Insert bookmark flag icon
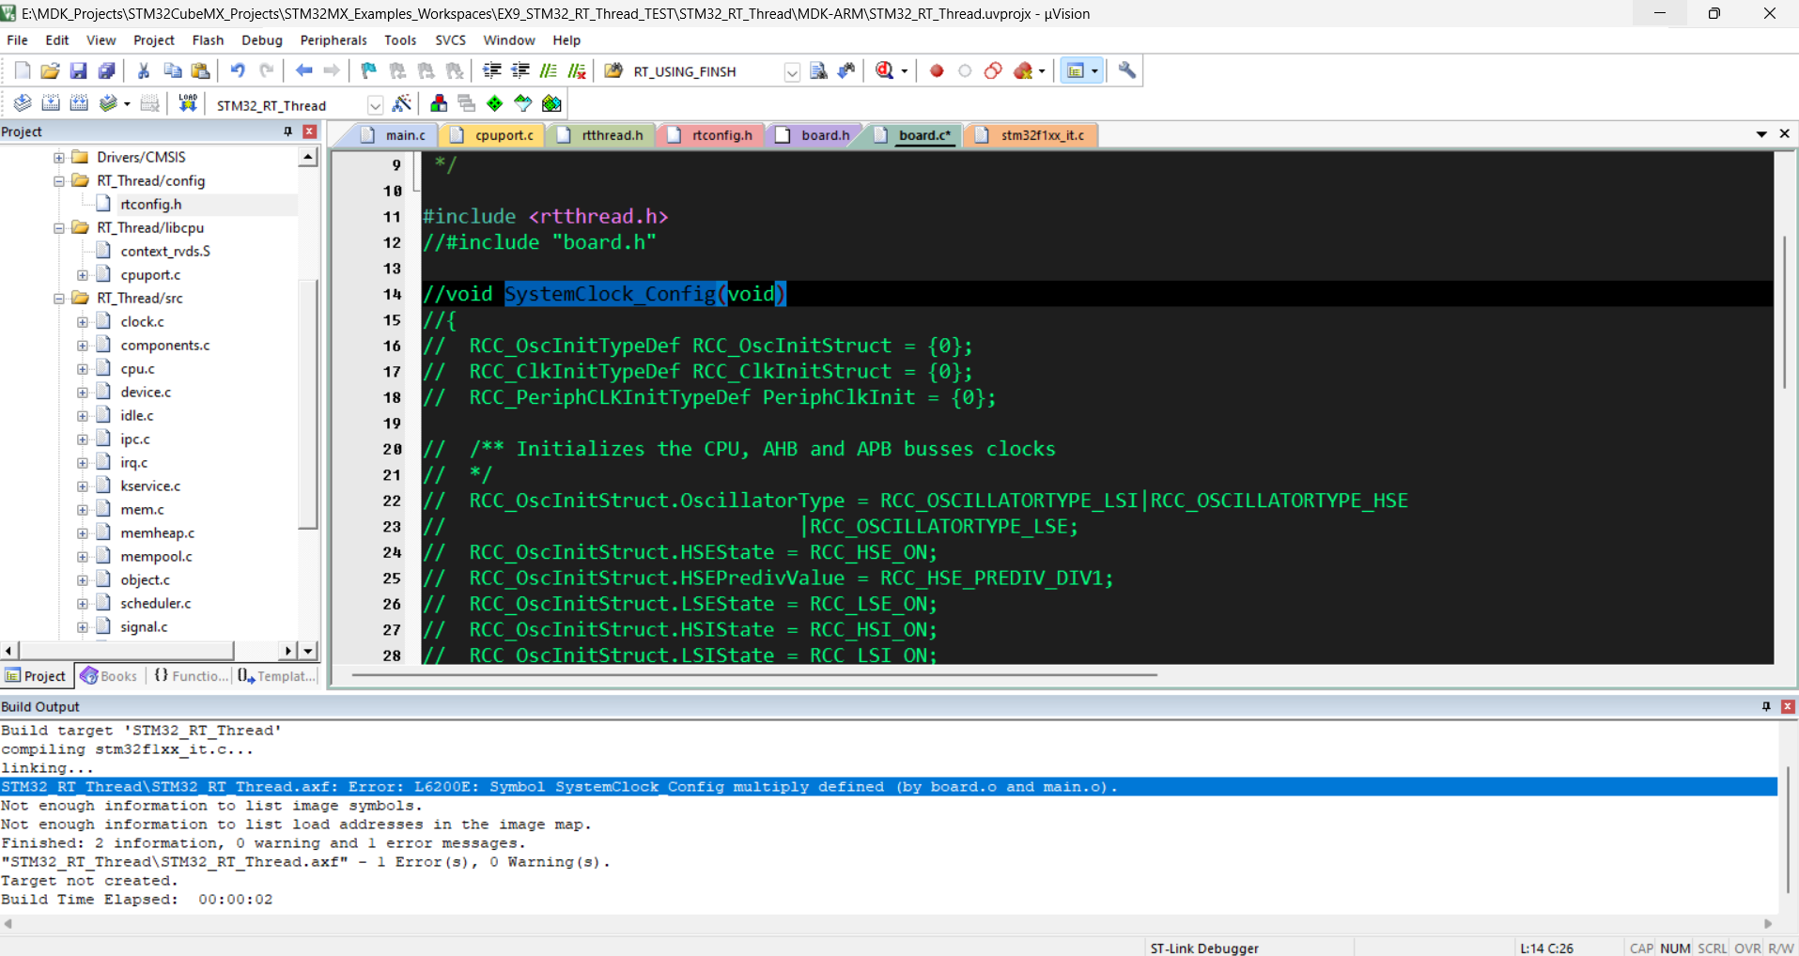 click(x=368, y=70)
